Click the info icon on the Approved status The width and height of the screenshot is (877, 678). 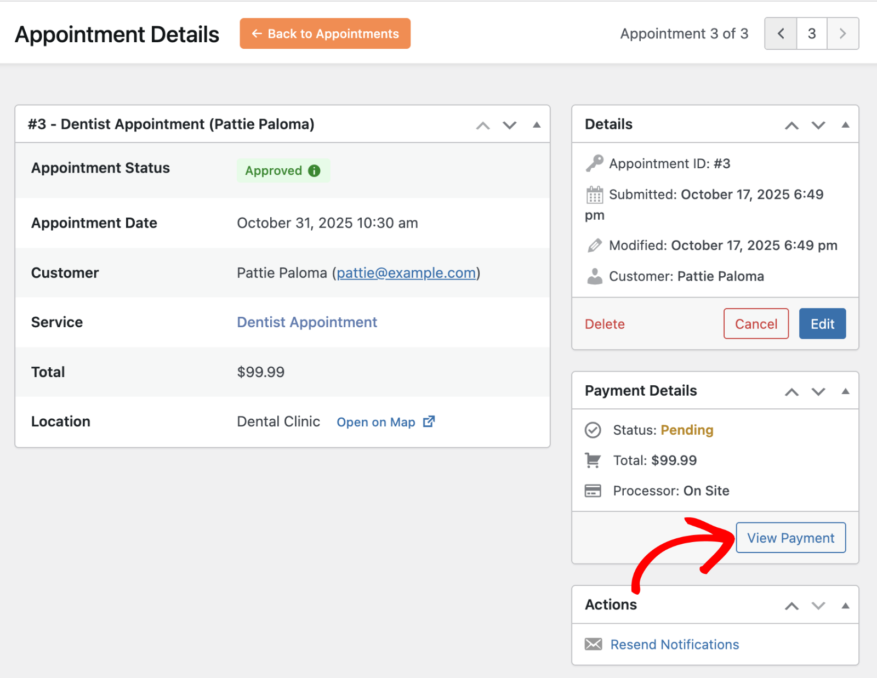(314, 170)
